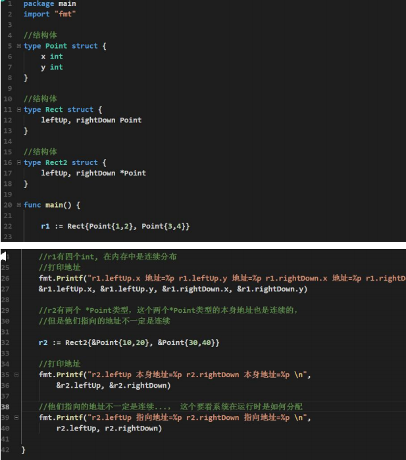Click line number 16 in gutter
This screenshot has width=406, height=460.
pyautogui.click(x=8, y=162)
